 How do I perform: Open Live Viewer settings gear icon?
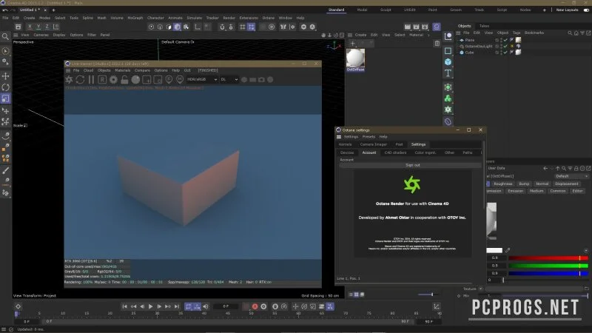113,80
